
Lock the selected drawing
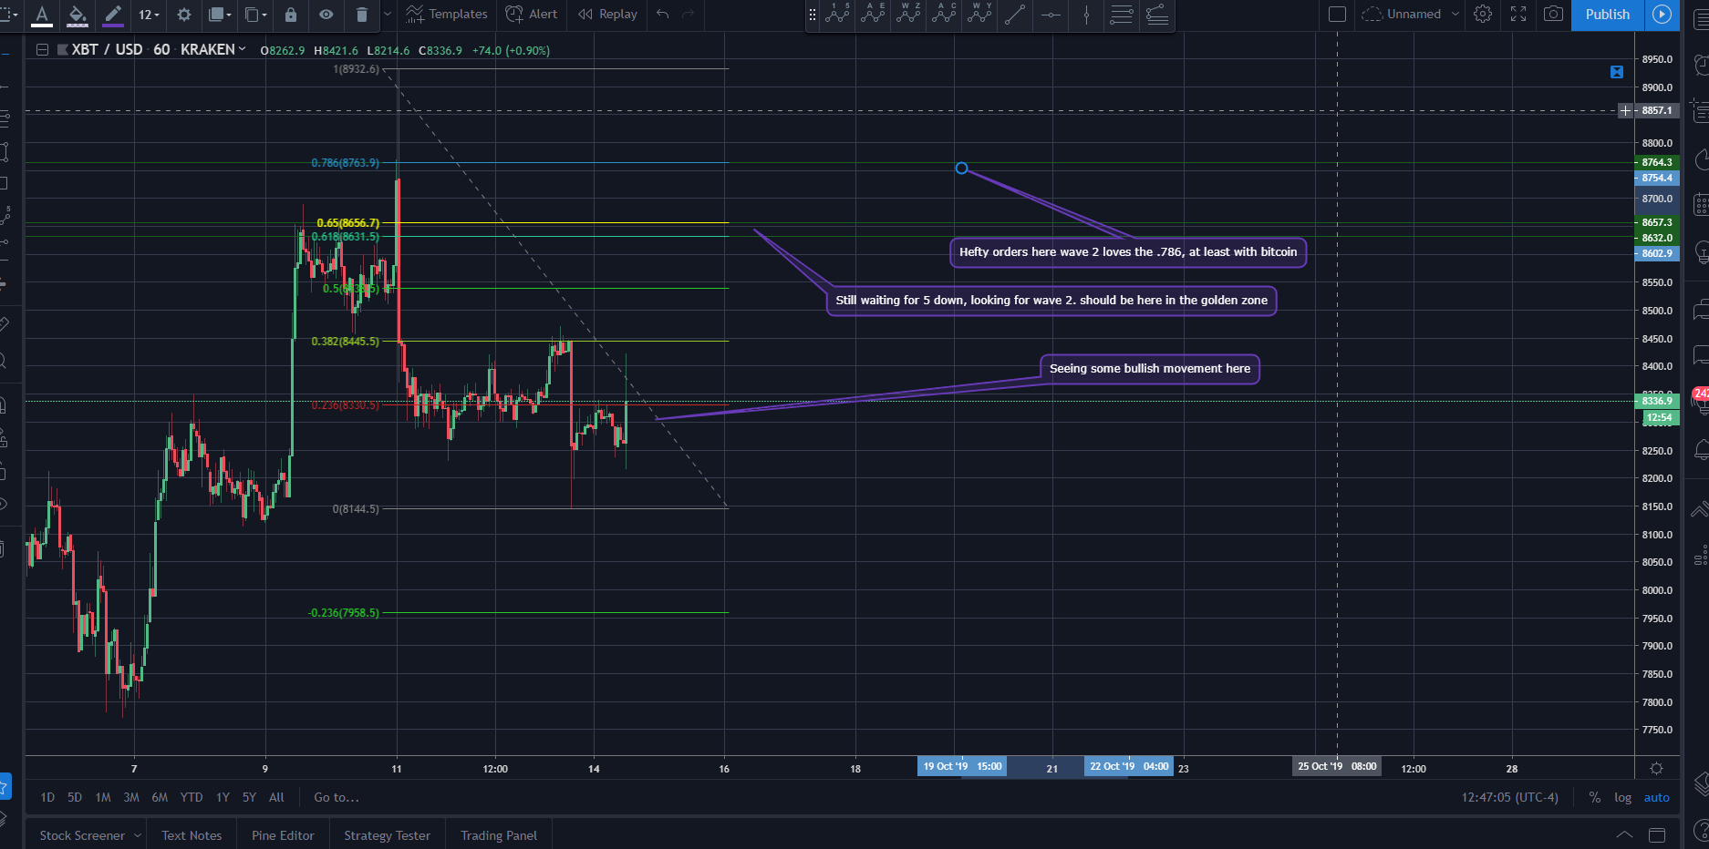click(291, 15)
